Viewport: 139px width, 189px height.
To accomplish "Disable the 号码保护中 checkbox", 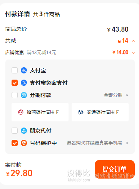I will click(x=15, y=143).
